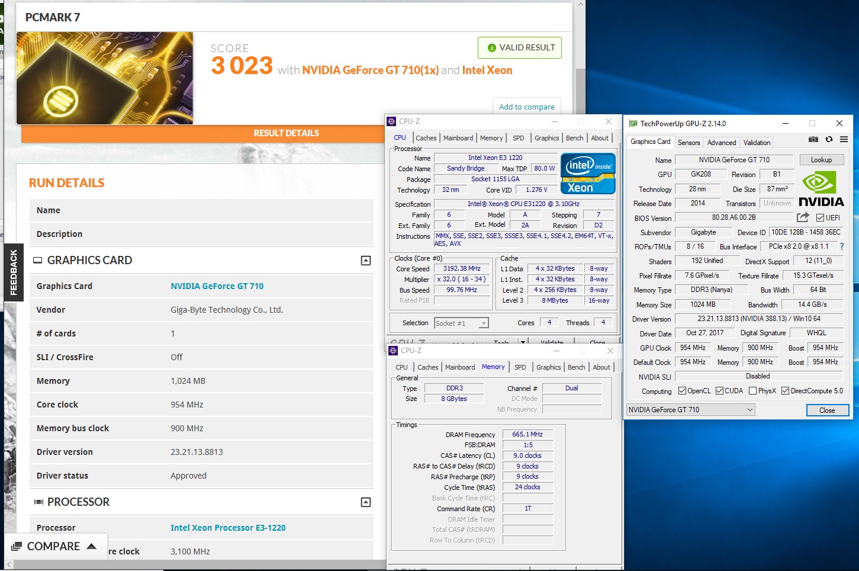Click the GPU Name field in GPU-Z
The image size is (859, 571).
(x=734, y=160)
